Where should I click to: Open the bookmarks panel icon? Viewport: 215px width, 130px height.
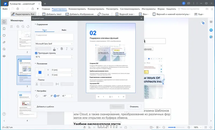(4, 29)
